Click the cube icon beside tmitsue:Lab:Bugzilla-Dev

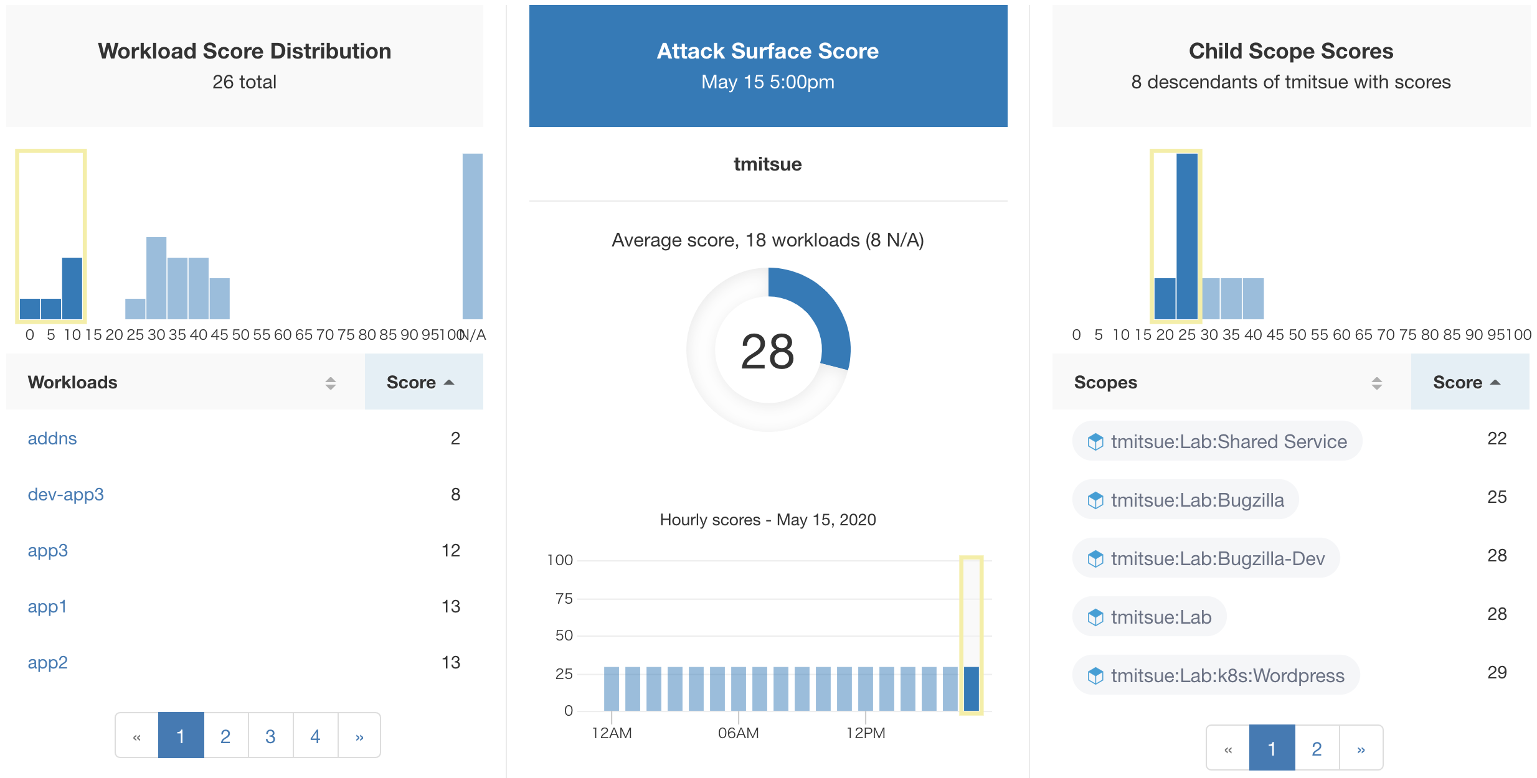click(x=1097, y=558)
